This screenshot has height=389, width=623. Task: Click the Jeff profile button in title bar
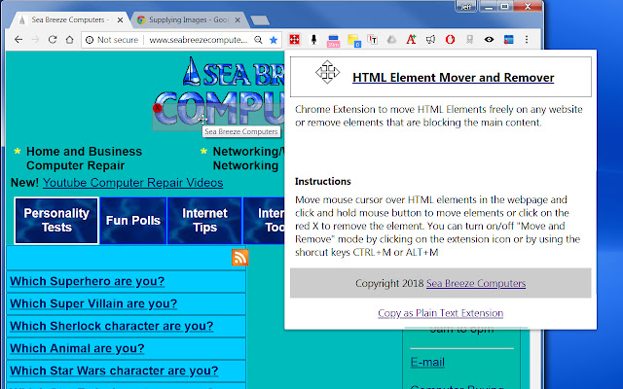point(465,7)
